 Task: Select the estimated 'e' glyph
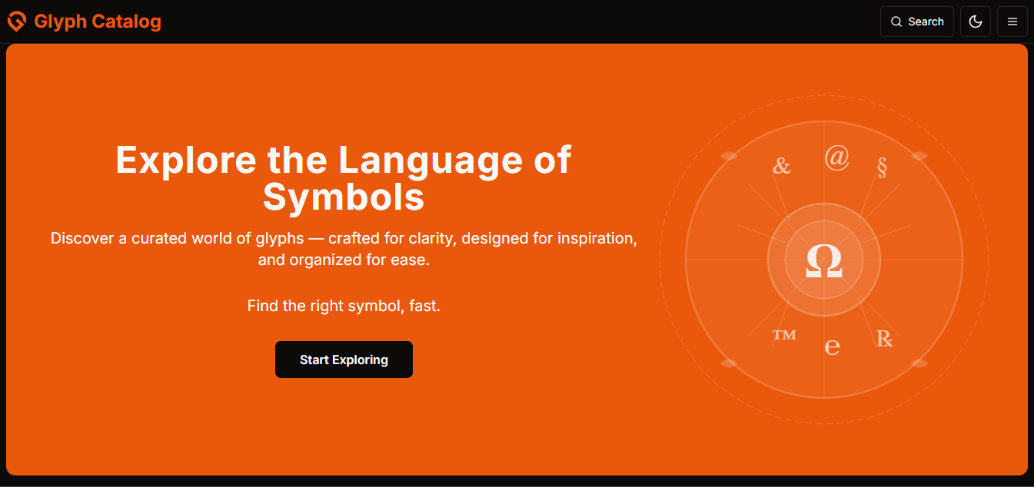(832, 347)
